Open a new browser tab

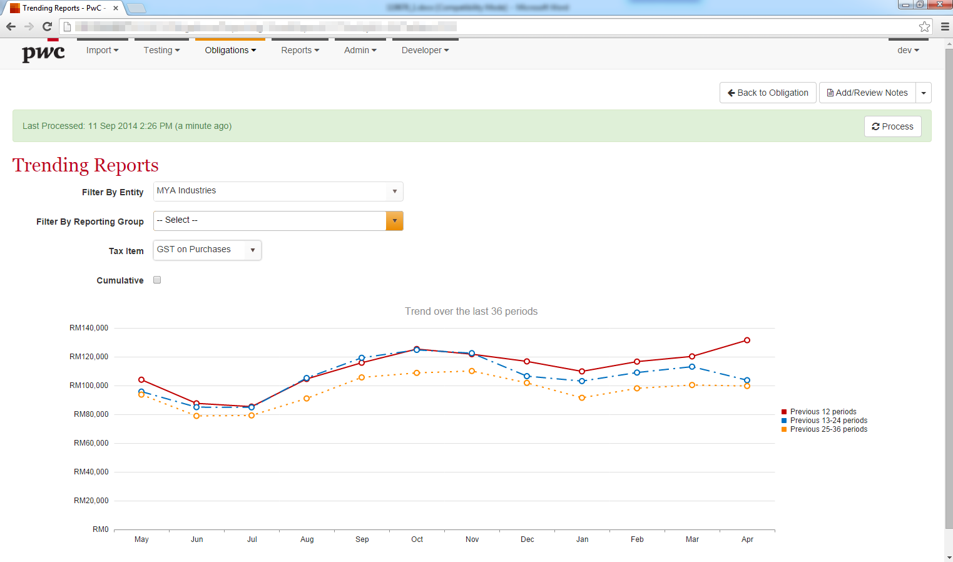136,8
